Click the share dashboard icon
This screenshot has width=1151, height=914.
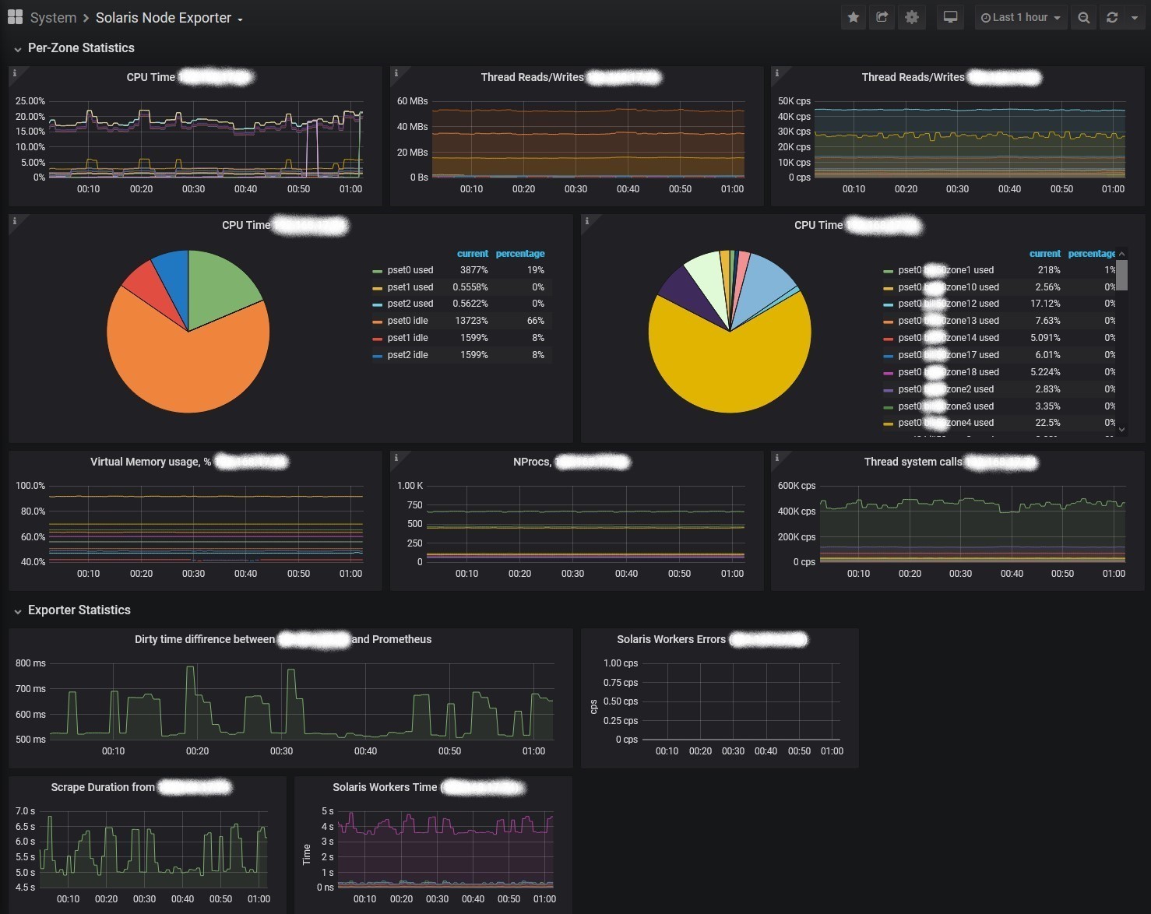pyautogui.click(x=882, y=17)
